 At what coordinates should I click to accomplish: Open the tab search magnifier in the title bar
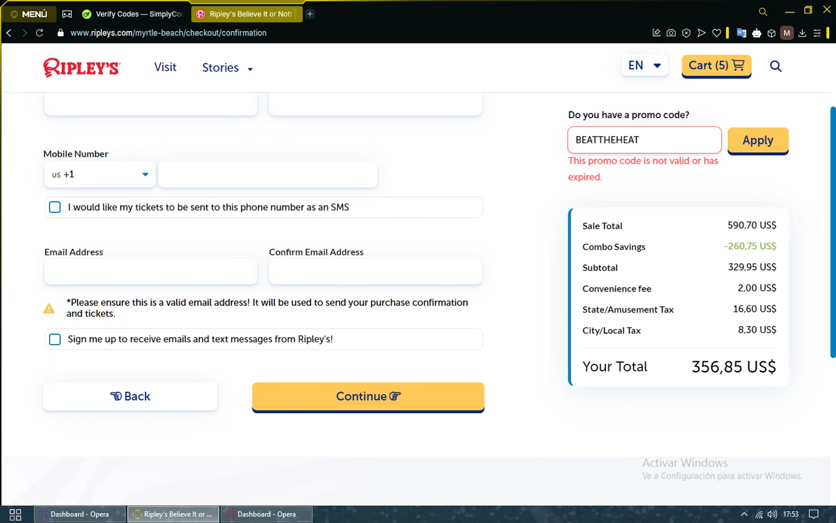pos(763,12)
